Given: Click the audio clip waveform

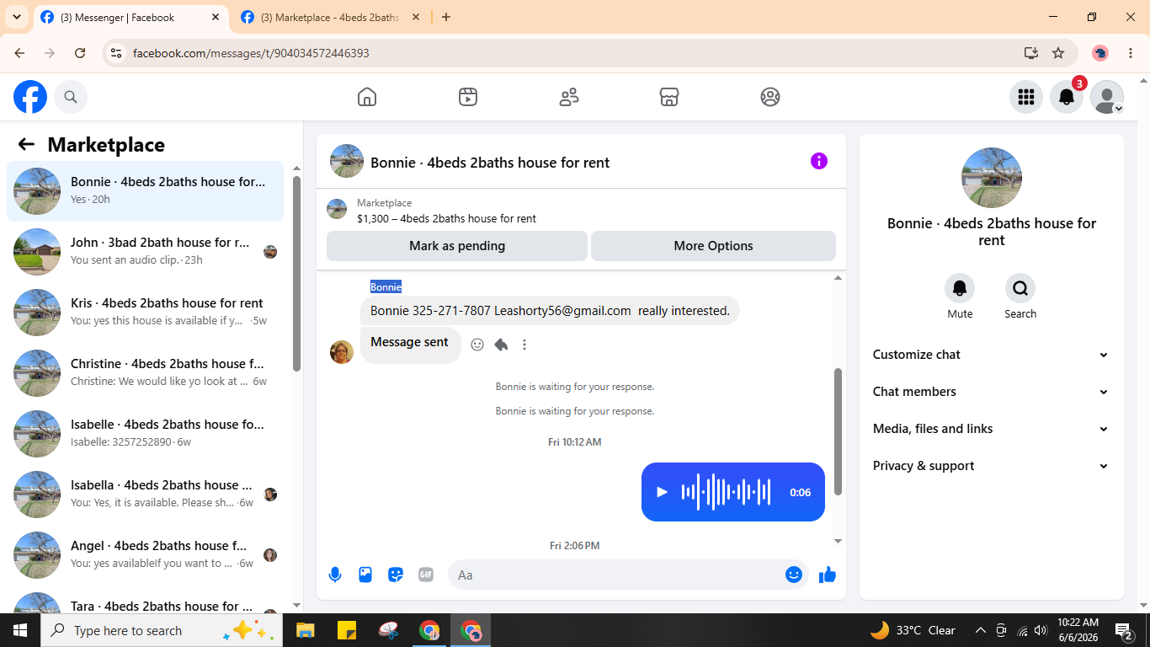Looking at the screenshot, I should [726, 492].
